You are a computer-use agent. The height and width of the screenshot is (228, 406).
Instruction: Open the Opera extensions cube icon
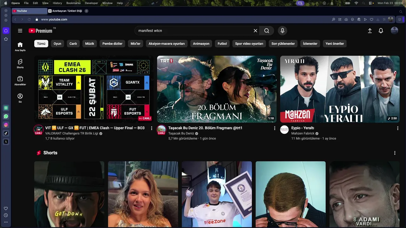pos(400,19)
